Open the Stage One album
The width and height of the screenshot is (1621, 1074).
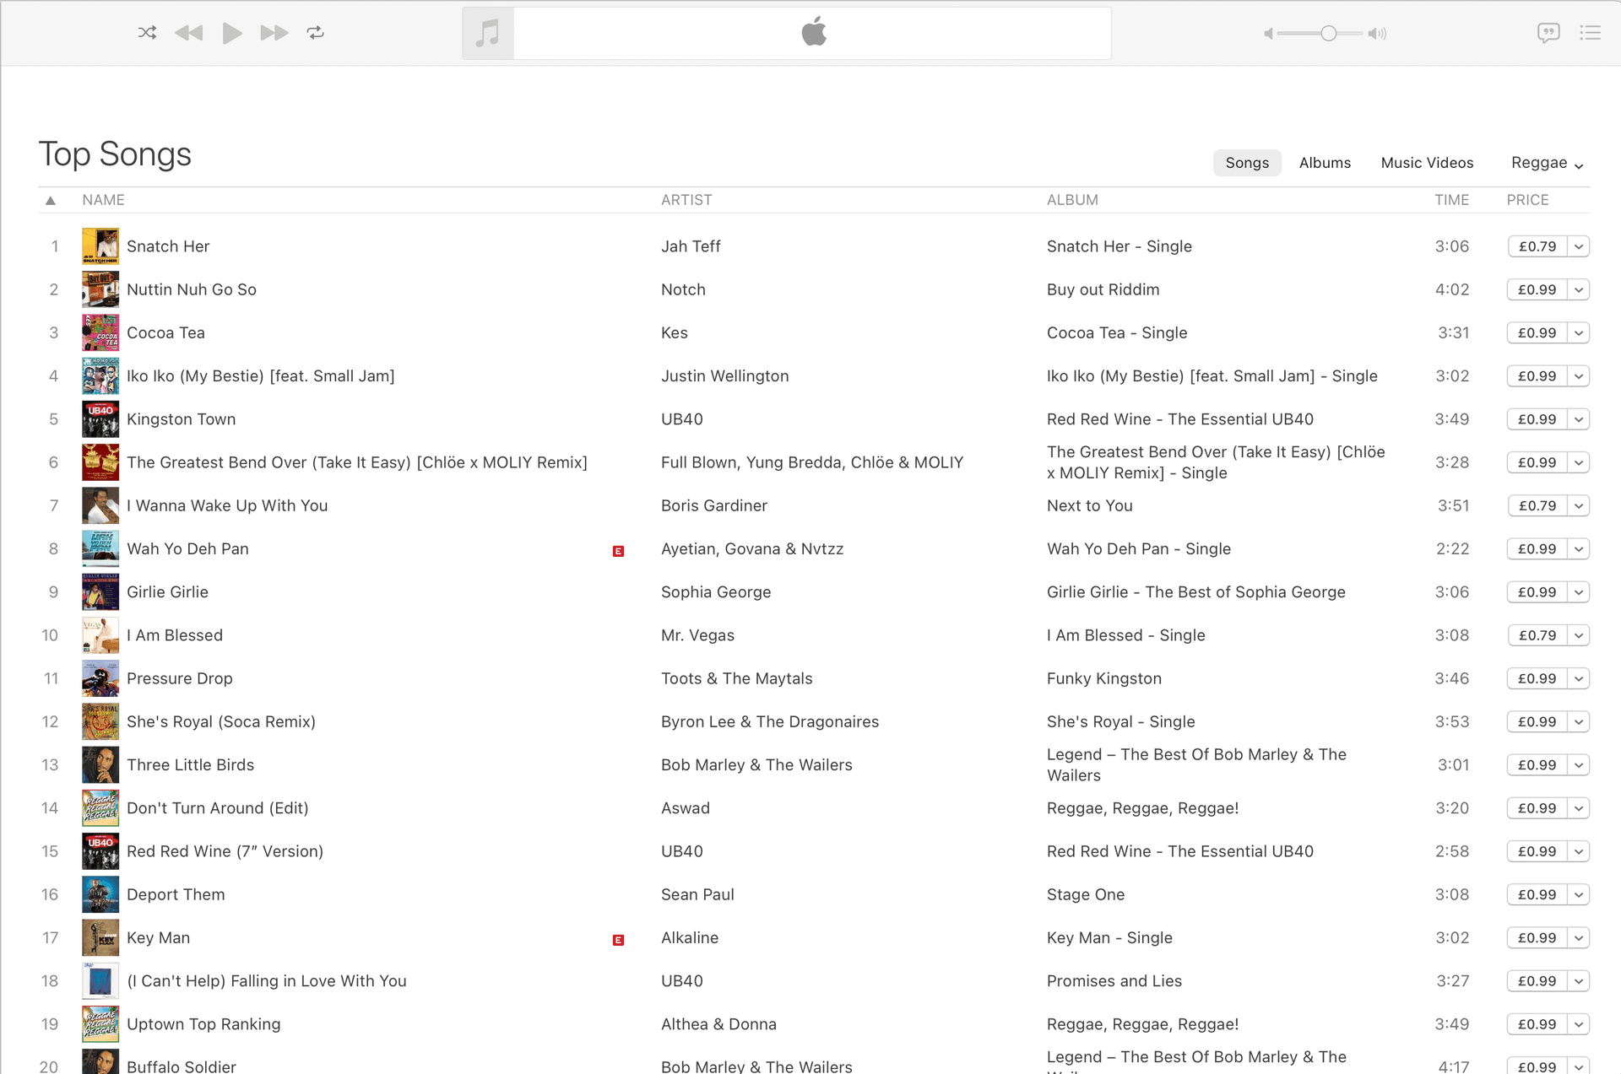tap(1086, 894)
